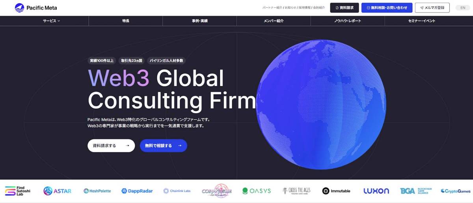The width and height of the screenshot is (473, 203).
Task: Select the DappRadar logo
Action: coord(137,191)
